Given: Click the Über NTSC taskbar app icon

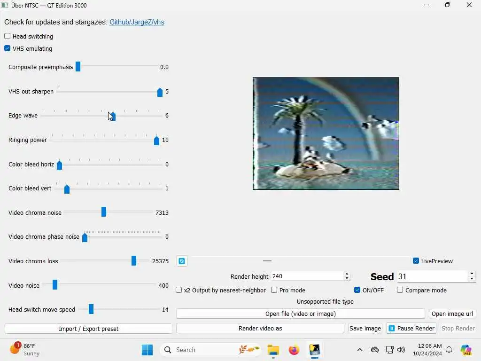Looking at the screenshot, I should click(x=314, y=350).
